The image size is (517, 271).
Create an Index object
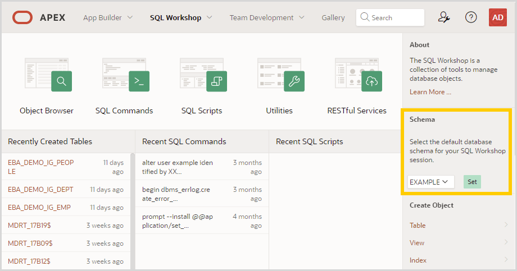pos(418,260)
